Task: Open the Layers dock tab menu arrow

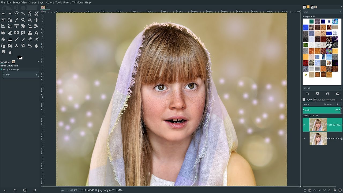Action: 341,99
